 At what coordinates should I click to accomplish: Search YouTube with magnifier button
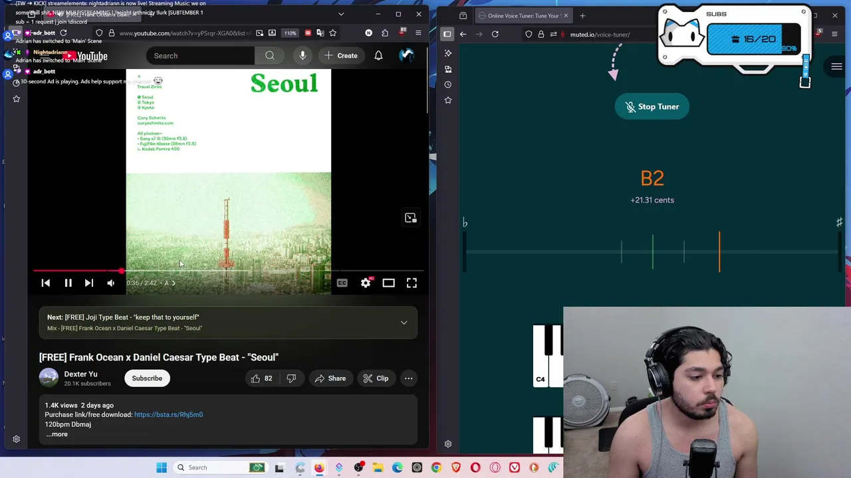269,56
